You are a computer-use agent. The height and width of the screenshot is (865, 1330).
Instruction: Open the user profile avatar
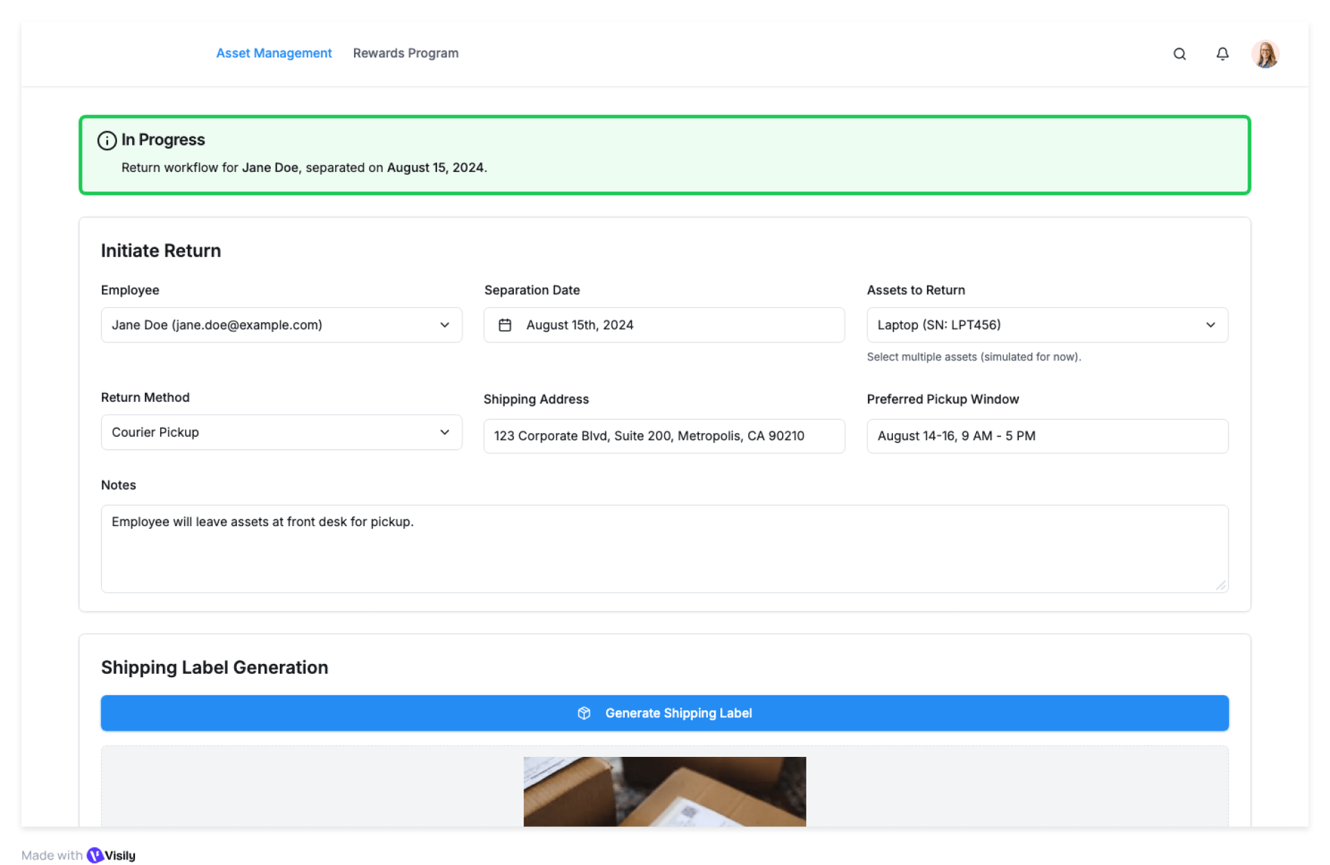coord(1265,54)
